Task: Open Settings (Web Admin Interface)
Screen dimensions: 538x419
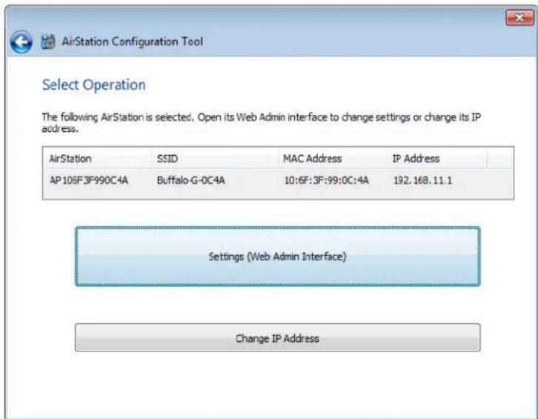Action: pos(278,256)
